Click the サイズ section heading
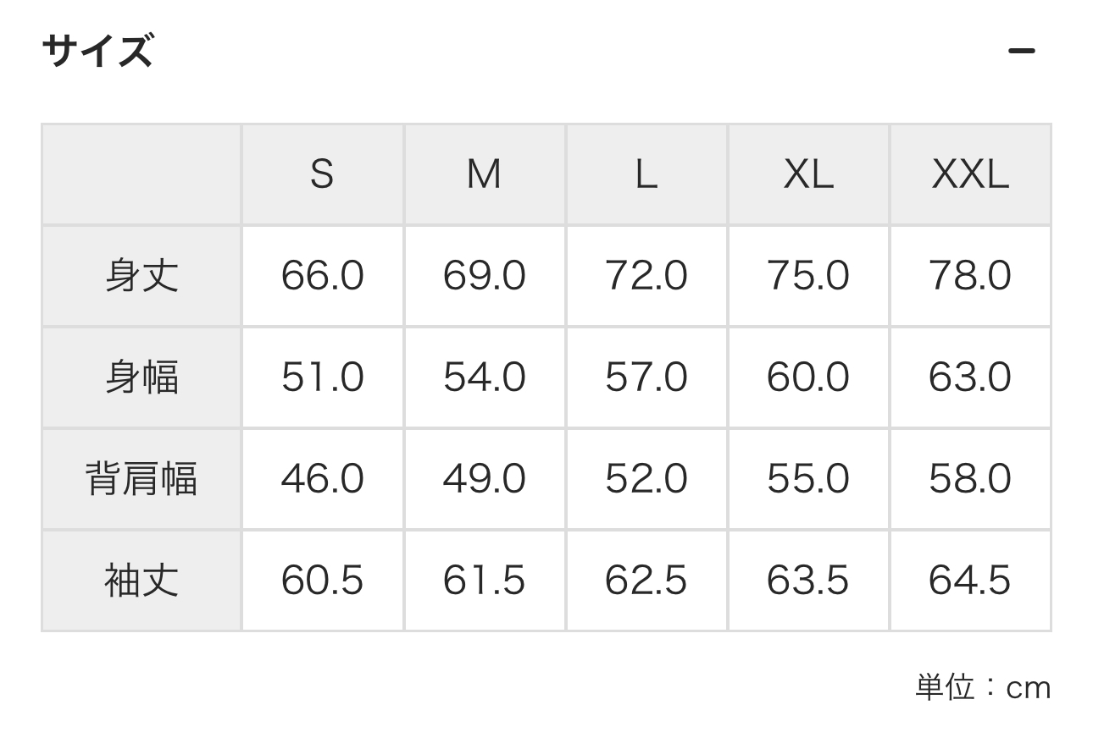This screenshot has height=749, width=1093. click(97, 51)
